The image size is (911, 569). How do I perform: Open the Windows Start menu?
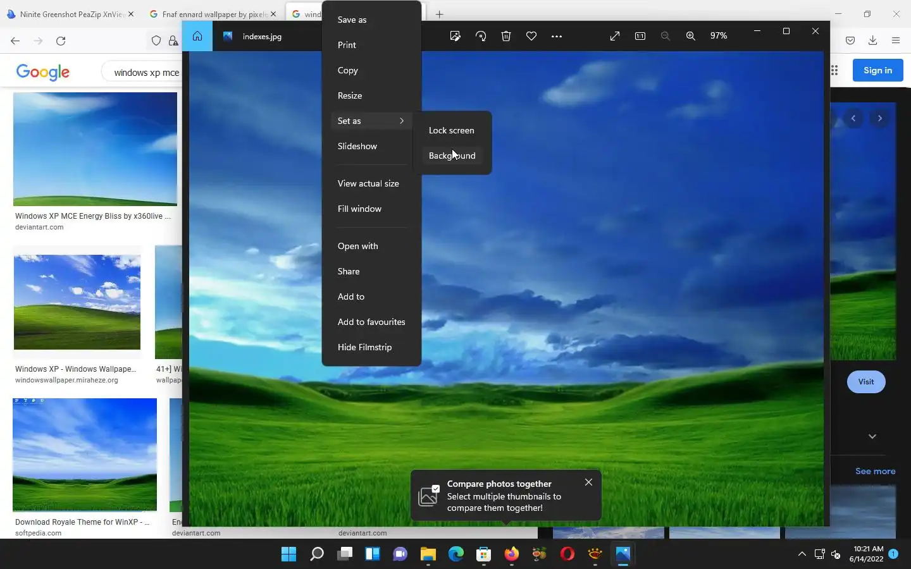pyautogui.click(x=289, y=554)
